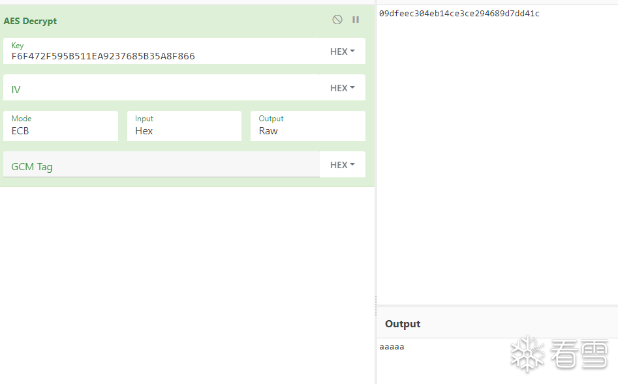The width and height of the screenshot is (618, 384).
Task: Click the AES Decrypt operation title
Action: coord(30,21)
